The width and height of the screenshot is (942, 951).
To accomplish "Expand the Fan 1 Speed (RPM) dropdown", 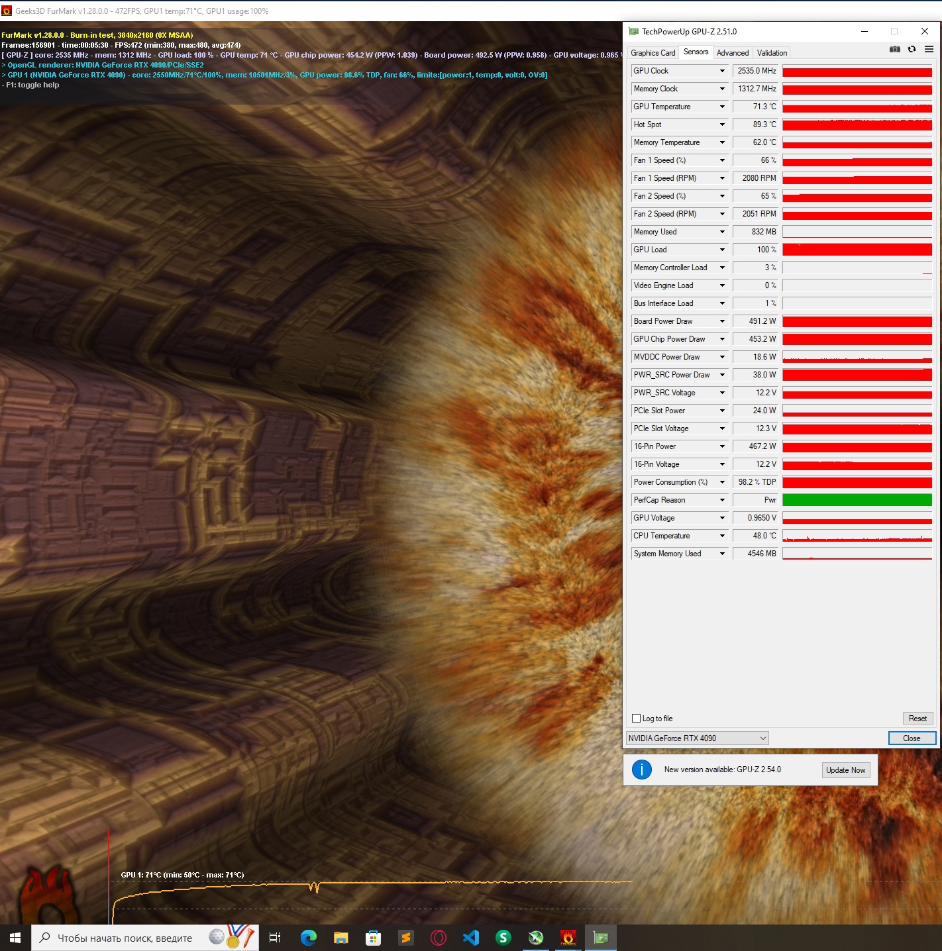I will pos(722,178).
